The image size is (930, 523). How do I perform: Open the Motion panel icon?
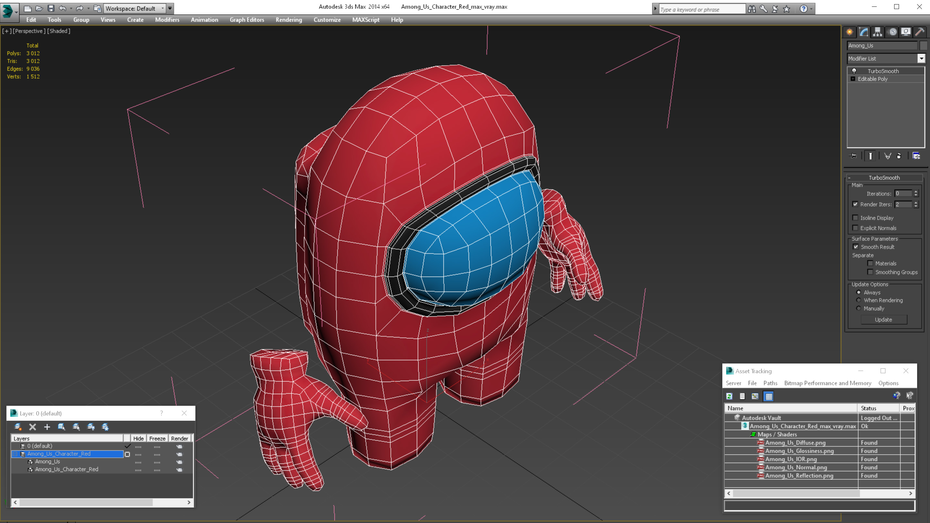point(892,32)
